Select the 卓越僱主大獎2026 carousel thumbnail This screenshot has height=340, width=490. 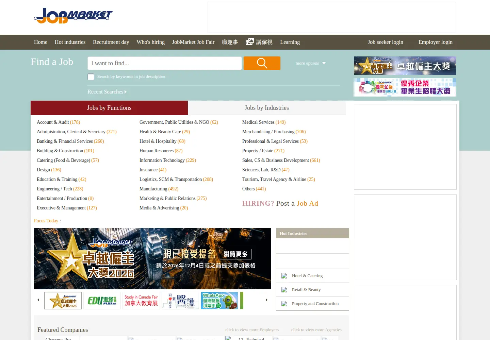pos(63,301)
